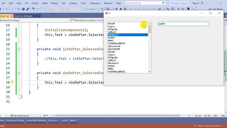Open the Add to Source Control dropdown
227x128 pixels.
click(222, 126)
